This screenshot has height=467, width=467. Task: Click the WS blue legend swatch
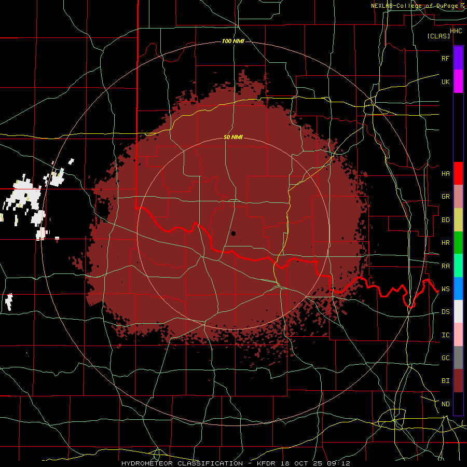coord(458,289)
